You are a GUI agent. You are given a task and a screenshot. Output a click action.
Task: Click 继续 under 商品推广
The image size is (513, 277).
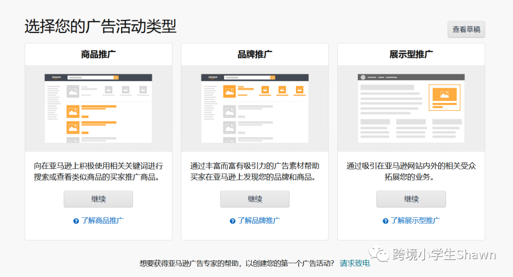98,199
